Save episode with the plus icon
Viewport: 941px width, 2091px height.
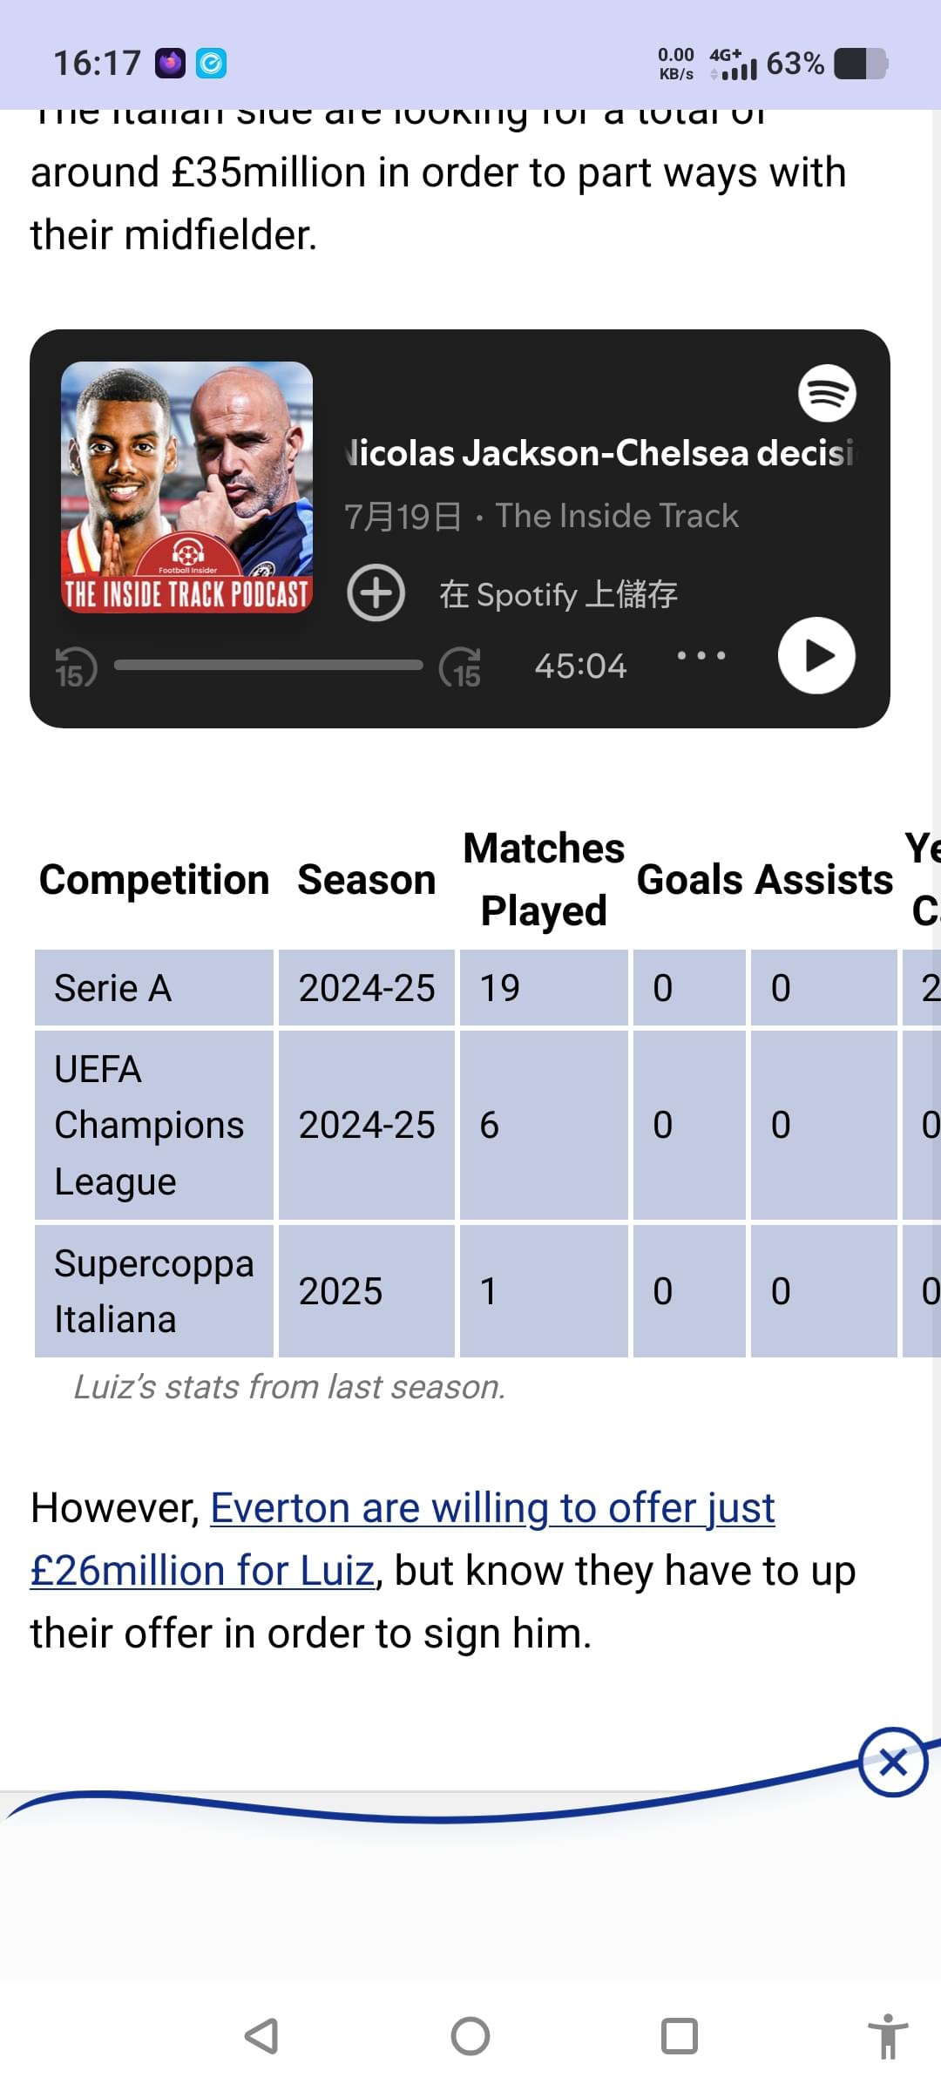click(x=376, y=593)
